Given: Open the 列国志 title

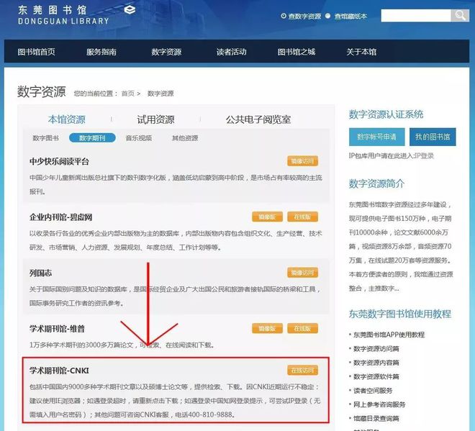Looking at the screenshot, I should (x=40, y=273).
